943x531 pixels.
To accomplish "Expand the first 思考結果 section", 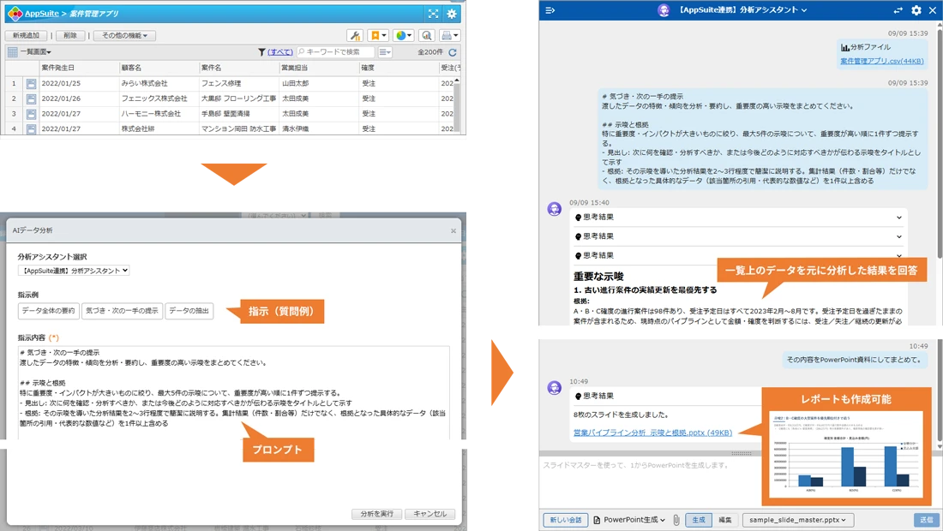I will 738,218.
